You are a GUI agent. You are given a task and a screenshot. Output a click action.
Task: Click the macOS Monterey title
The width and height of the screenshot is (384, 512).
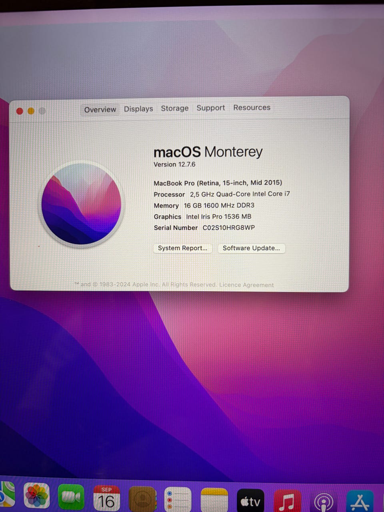(x=208, y=152)
